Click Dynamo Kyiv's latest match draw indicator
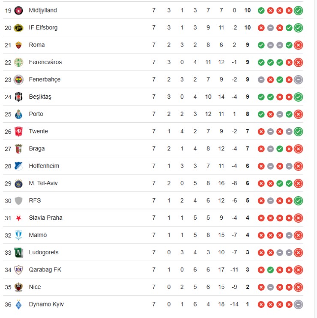 299,304
